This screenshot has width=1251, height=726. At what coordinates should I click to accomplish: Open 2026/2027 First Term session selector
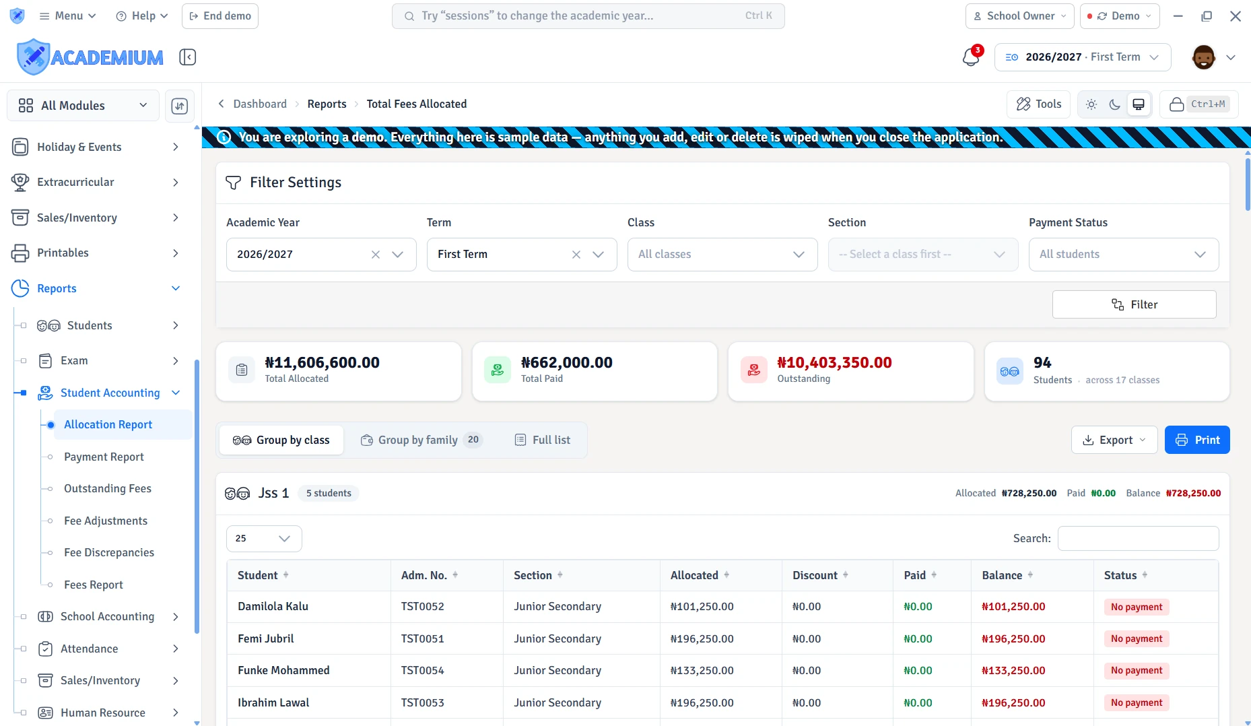1083,57
